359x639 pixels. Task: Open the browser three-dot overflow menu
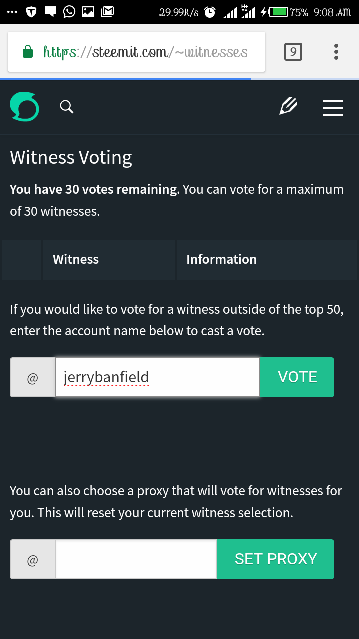pyautogui.click(x=336, y=52)
